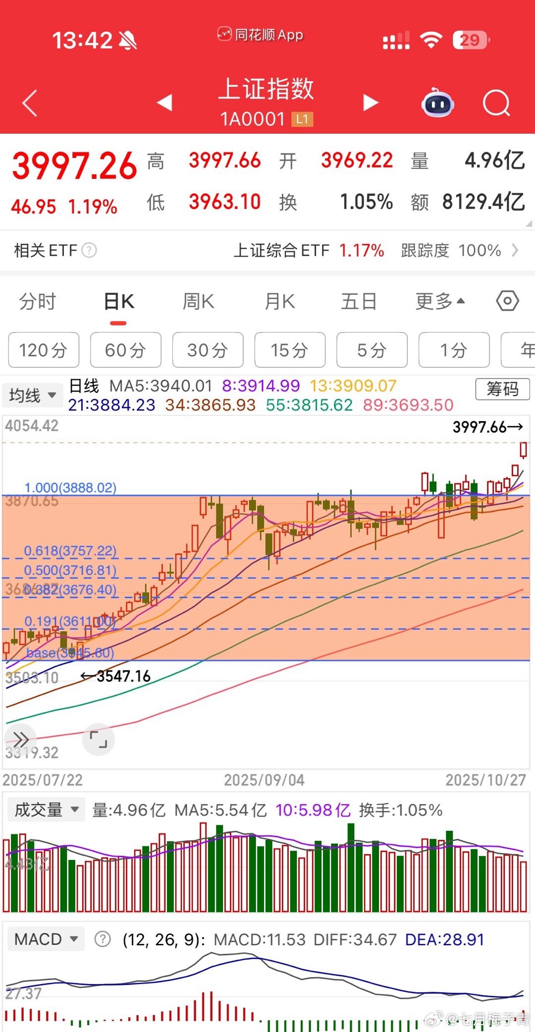Tap 换手:1.05% in volume legend
The height and width of the screenshot is (1032, 535).
(x=401, y=810)
